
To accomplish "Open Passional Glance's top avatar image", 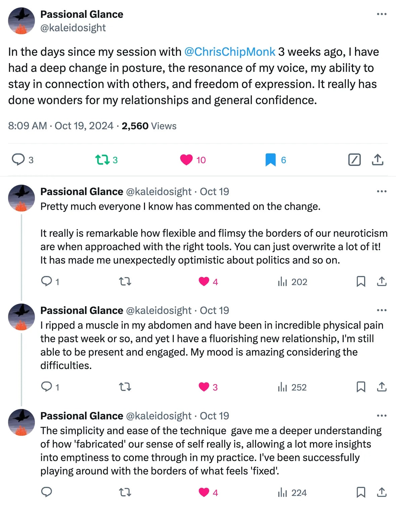I will (21, 21).
